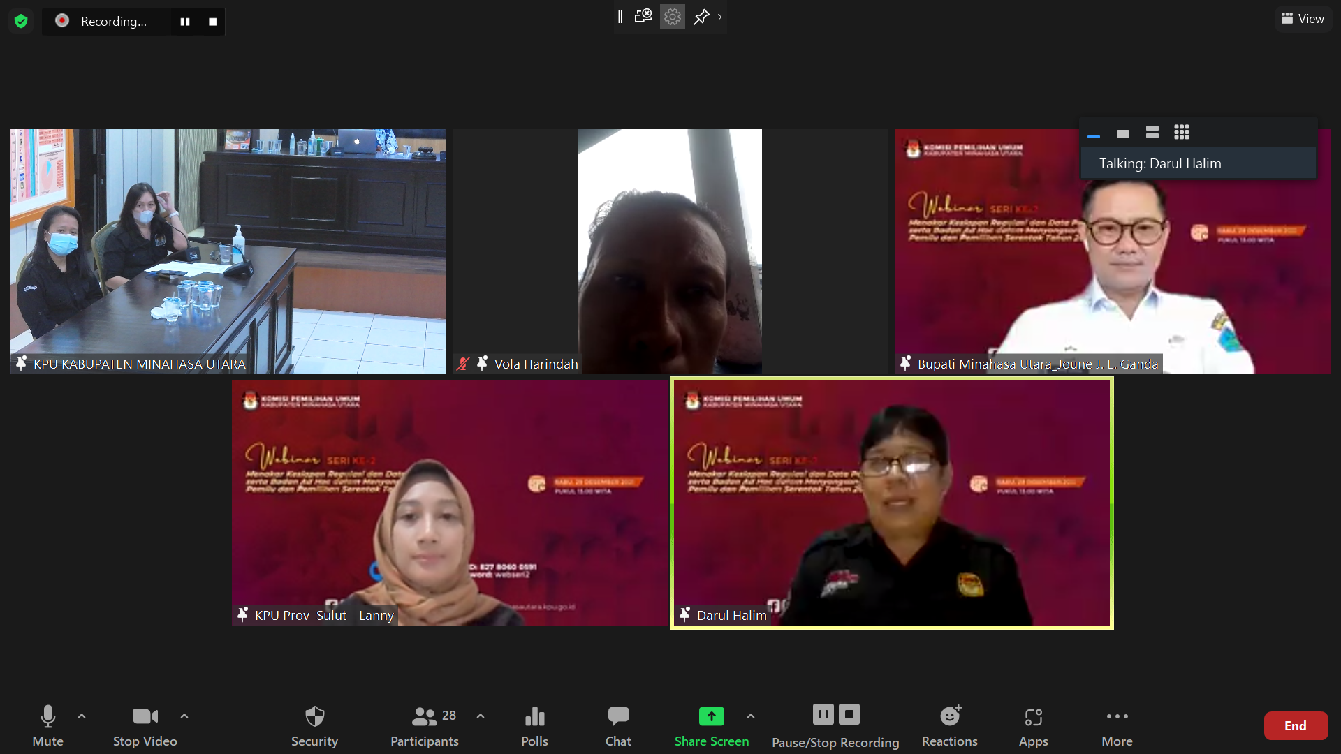The height and width of the screenshot is (754, 1341).
Task: Open the Reactions menu
Action: 949,726
